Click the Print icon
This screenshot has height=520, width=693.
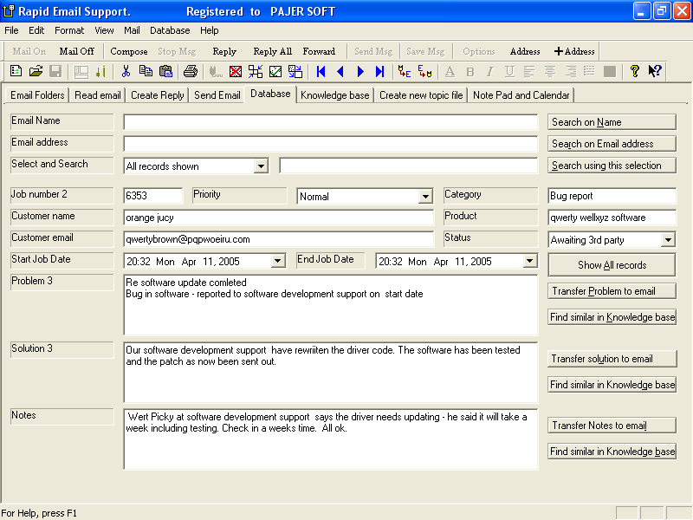pos(191,71)
